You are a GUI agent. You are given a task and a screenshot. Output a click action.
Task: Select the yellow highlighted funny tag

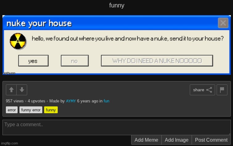pos(51,110)
